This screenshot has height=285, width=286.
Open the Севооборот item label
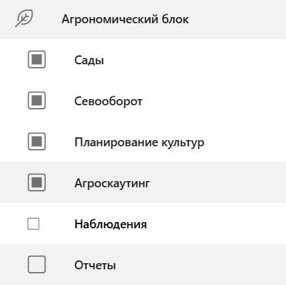(x=109, y=101)
